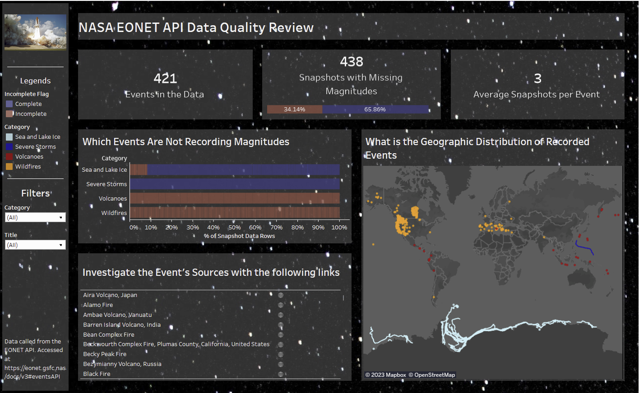Click the '421' events count value
Image resolution: width=639 pixels, height=393 pixels.
[x=165, y=78]
